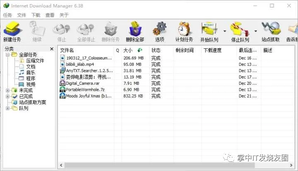Screen dimensions: 298x171
Task: Open the 开始队列 dropdown arrow
Action: point(225,31)
